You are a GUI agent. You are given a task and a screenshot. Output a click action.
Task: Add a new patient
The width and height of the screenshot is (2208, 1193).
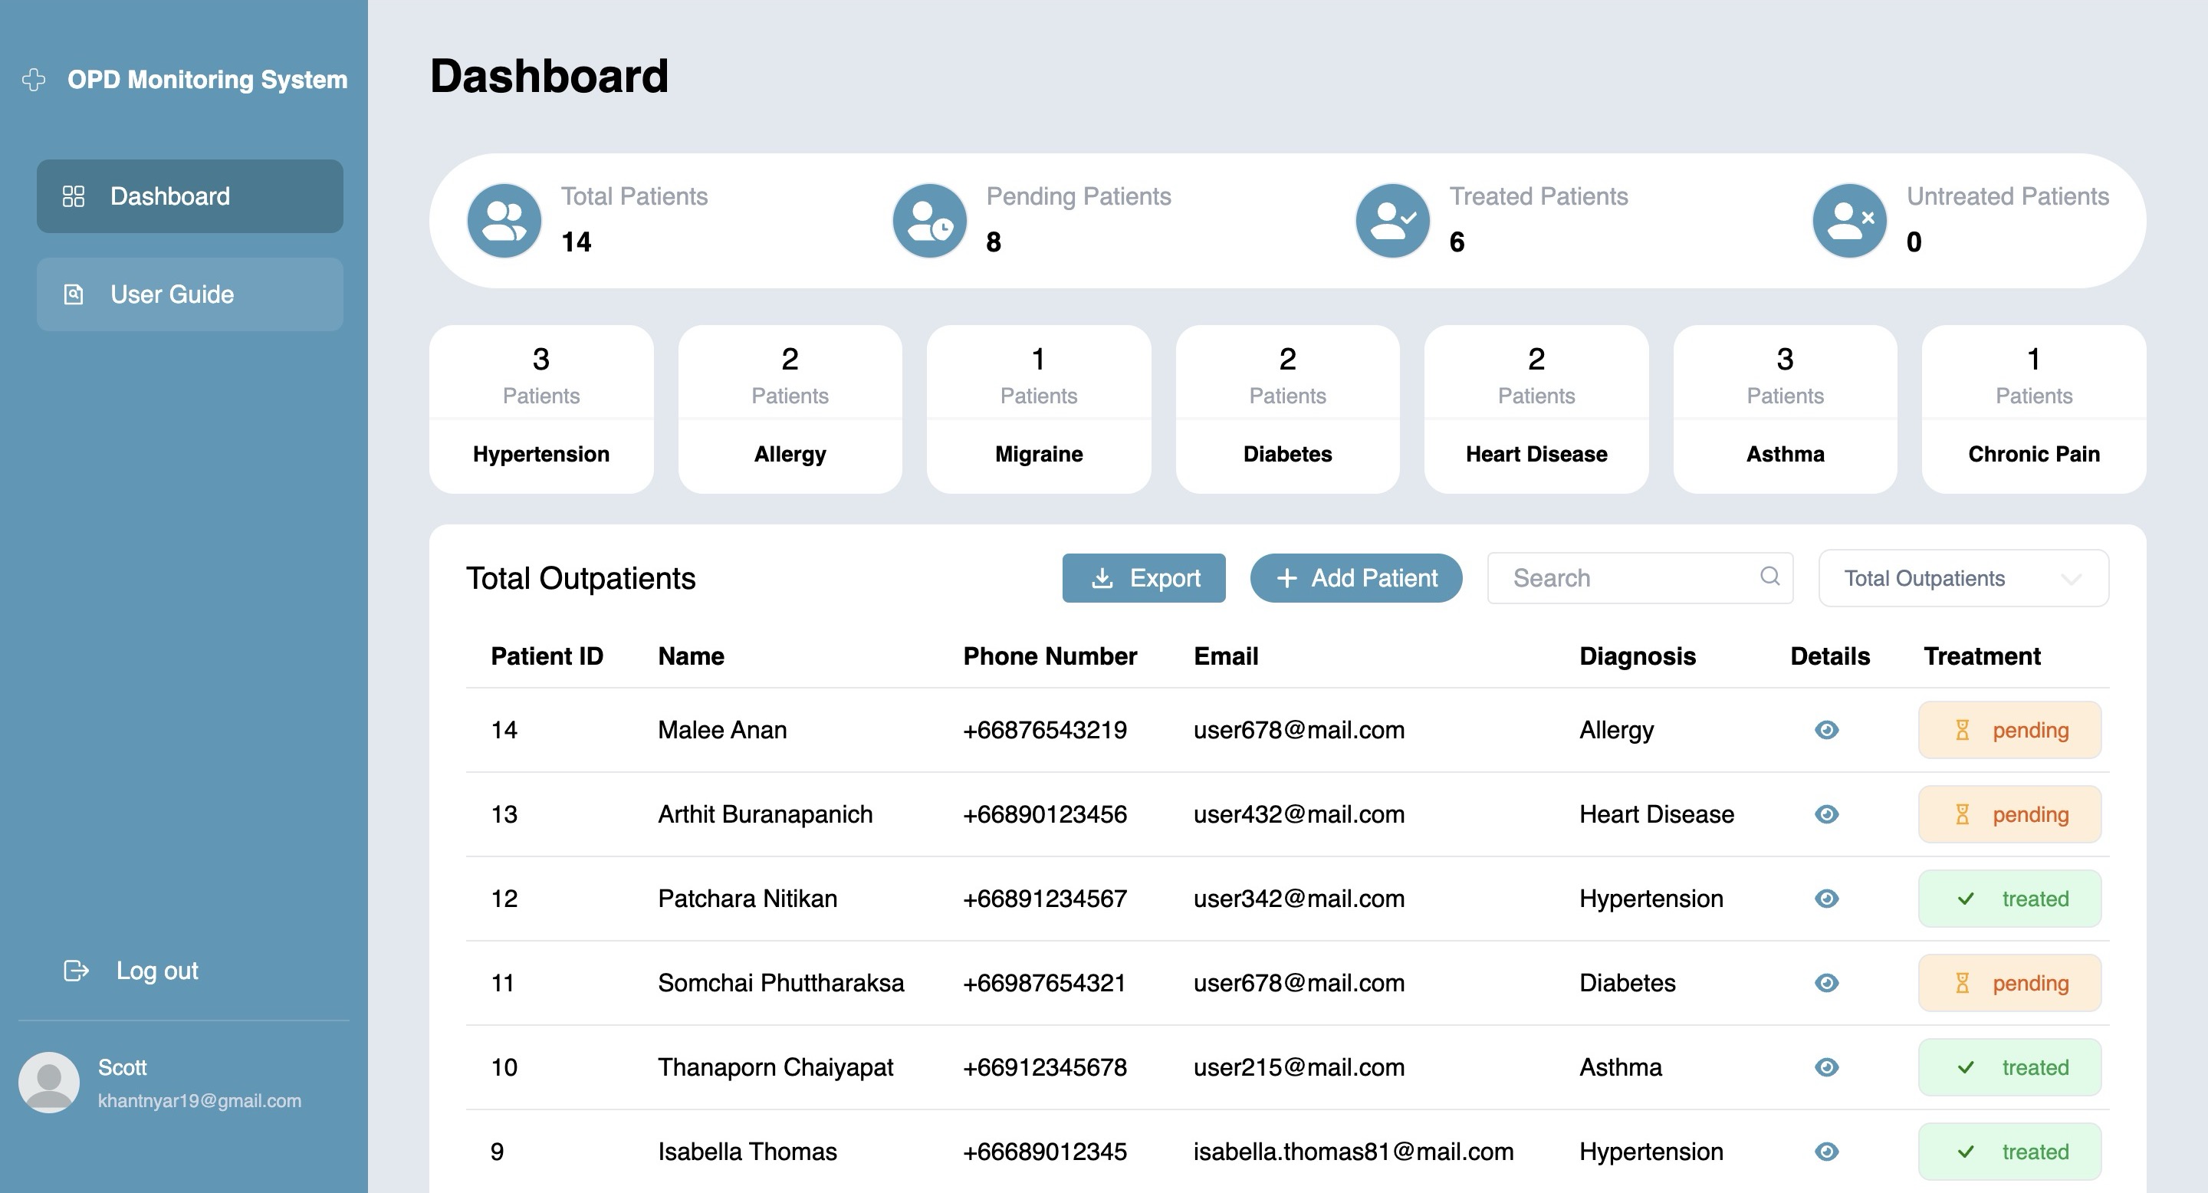point(1356,577)
